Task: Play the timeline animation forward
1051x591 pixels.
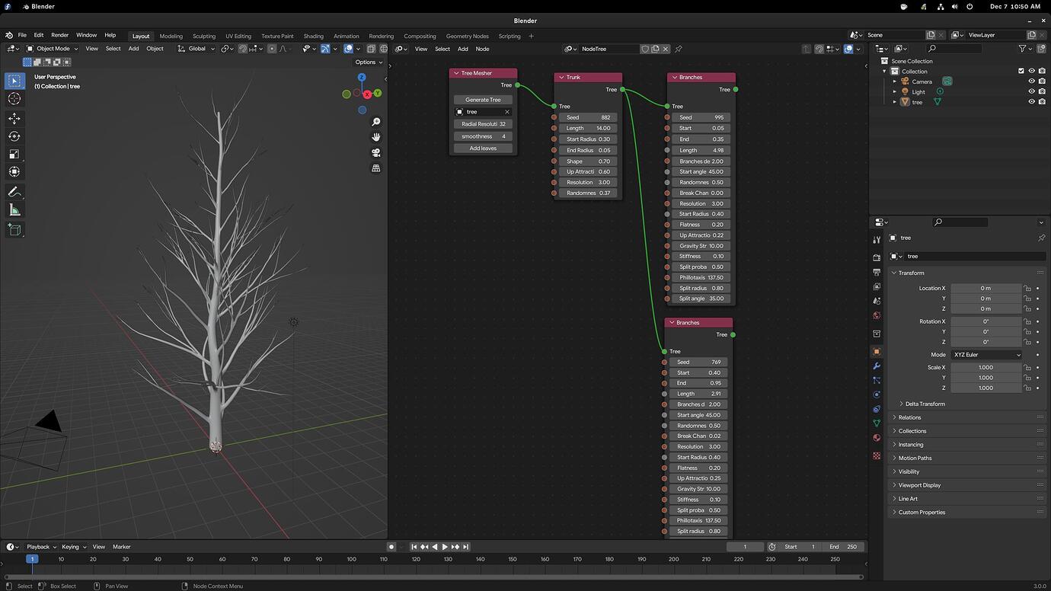Action: pos(445,547)
